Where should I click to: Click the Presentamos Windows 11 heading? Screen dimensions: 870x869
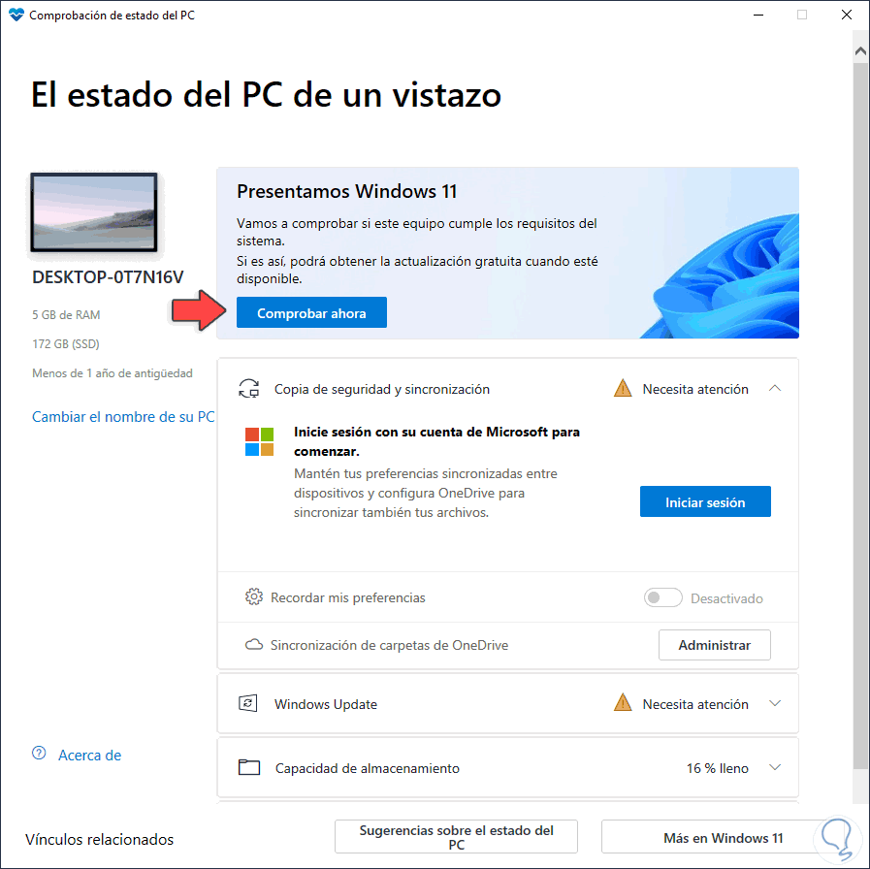point(347,191)
